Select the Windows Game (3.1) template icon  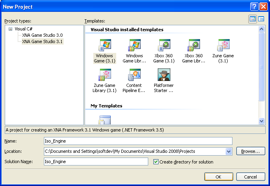click(104, 46)
